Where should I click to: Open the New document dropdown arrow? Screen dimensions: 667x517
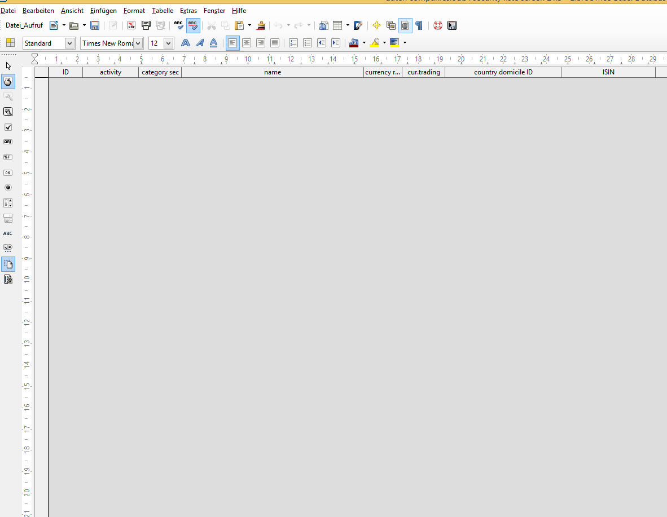coord(64,25)
